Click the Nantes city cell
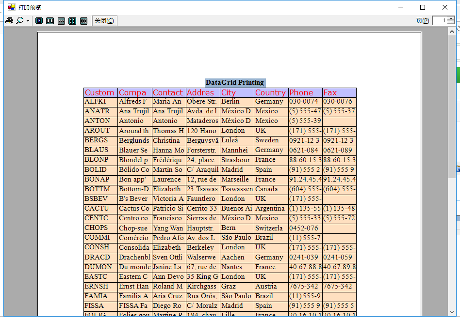Screen dimensions: 460x320 coord(237,267)
